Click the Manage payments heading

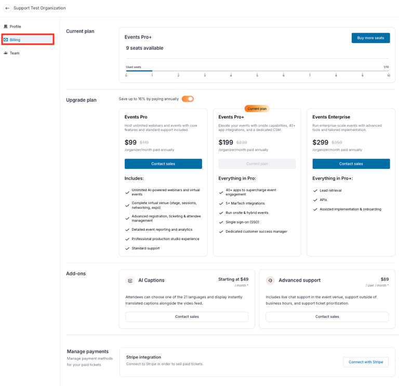click(x=87, y=352)
